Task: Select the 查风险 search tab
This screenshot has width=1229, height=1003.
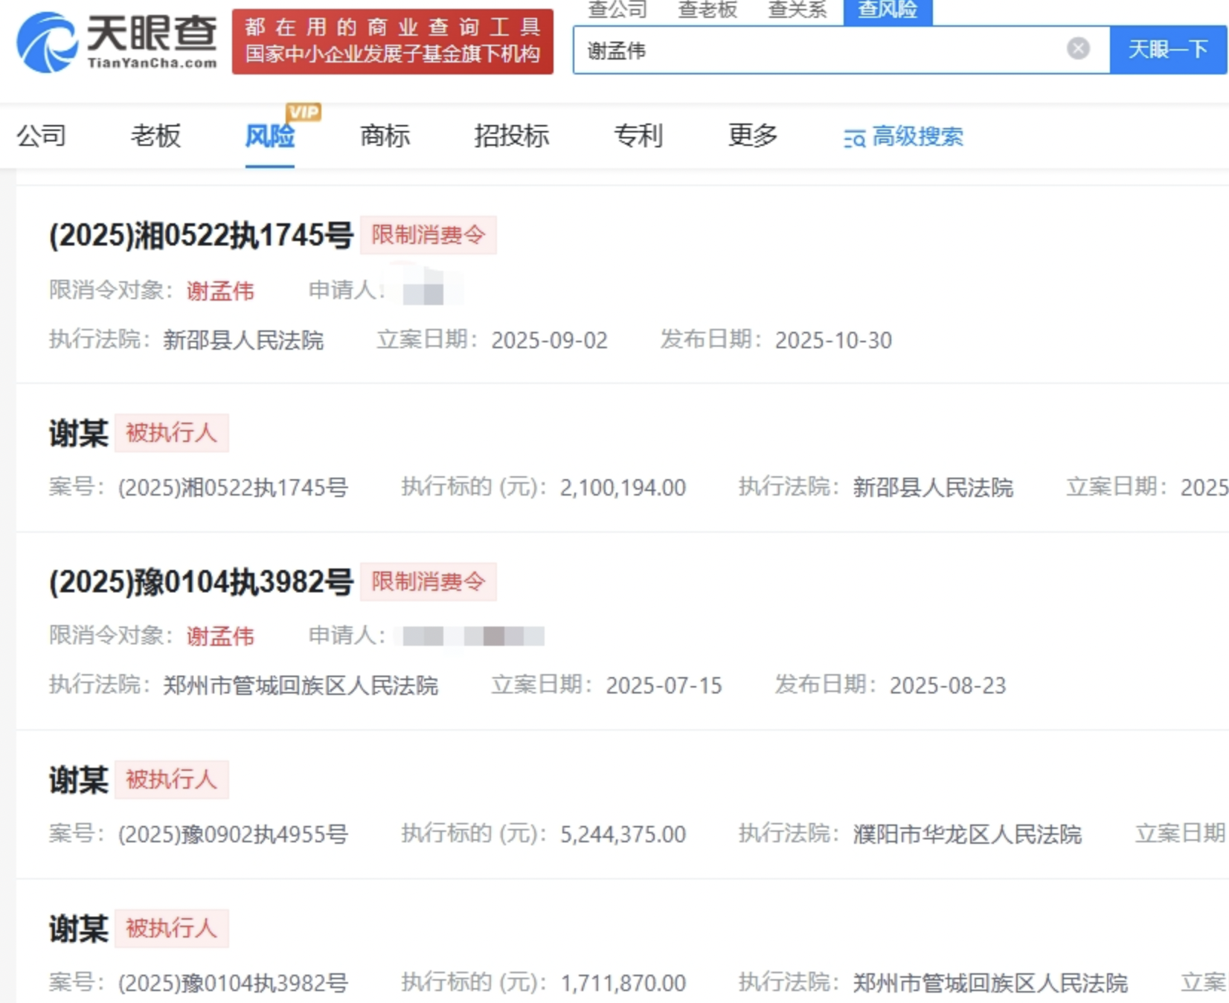Action: [887, 10]
